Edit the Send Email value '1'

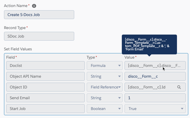click(x=155, y=98)
